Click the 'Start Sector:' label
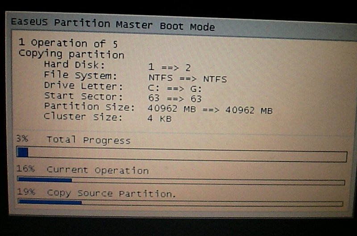This screenshot has height=236, width=357. 83,96
